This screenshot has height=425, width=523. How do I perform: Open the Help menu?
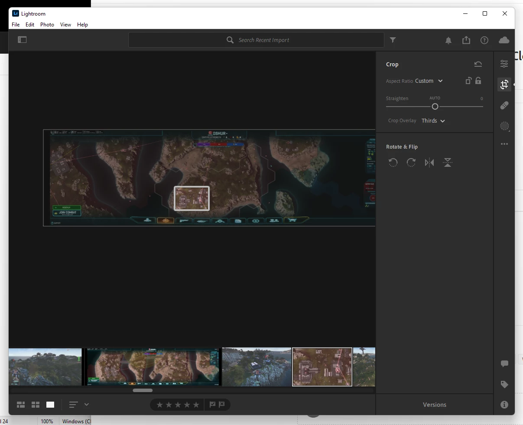(x=82, y=25)
